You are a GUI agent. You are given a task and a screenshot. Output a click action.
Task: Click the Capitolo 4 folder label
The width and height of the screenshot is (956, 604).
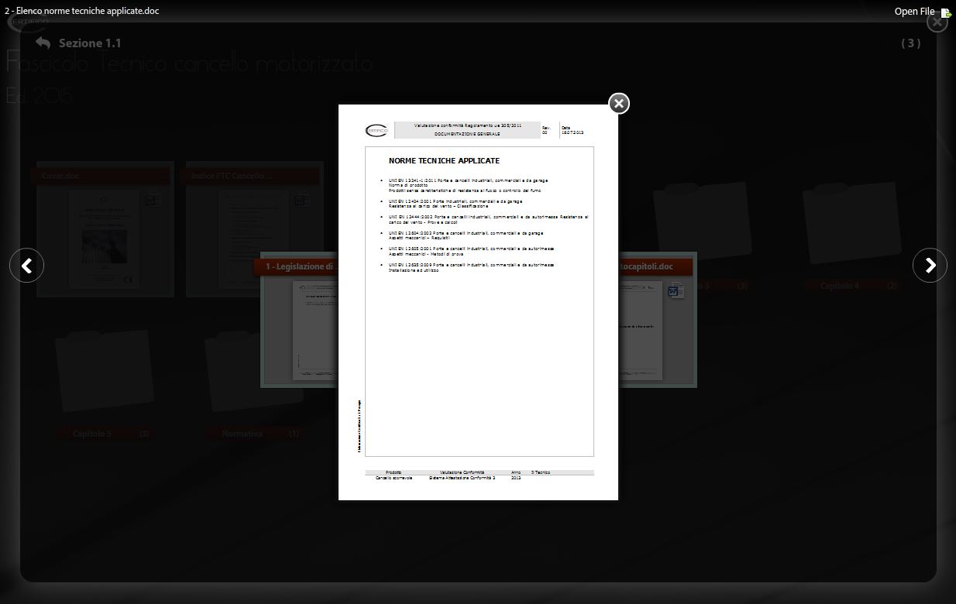pyautogui.click(x=840, y=286)
